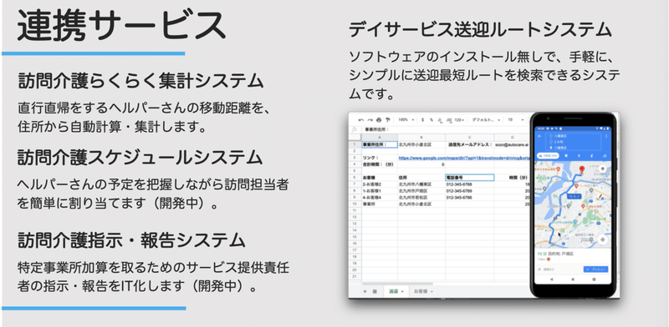Click the increase decimal places icon
Image resolution: width=669 pixels, height=327 pixels.
pyautogui.click(x=448, y=120)
